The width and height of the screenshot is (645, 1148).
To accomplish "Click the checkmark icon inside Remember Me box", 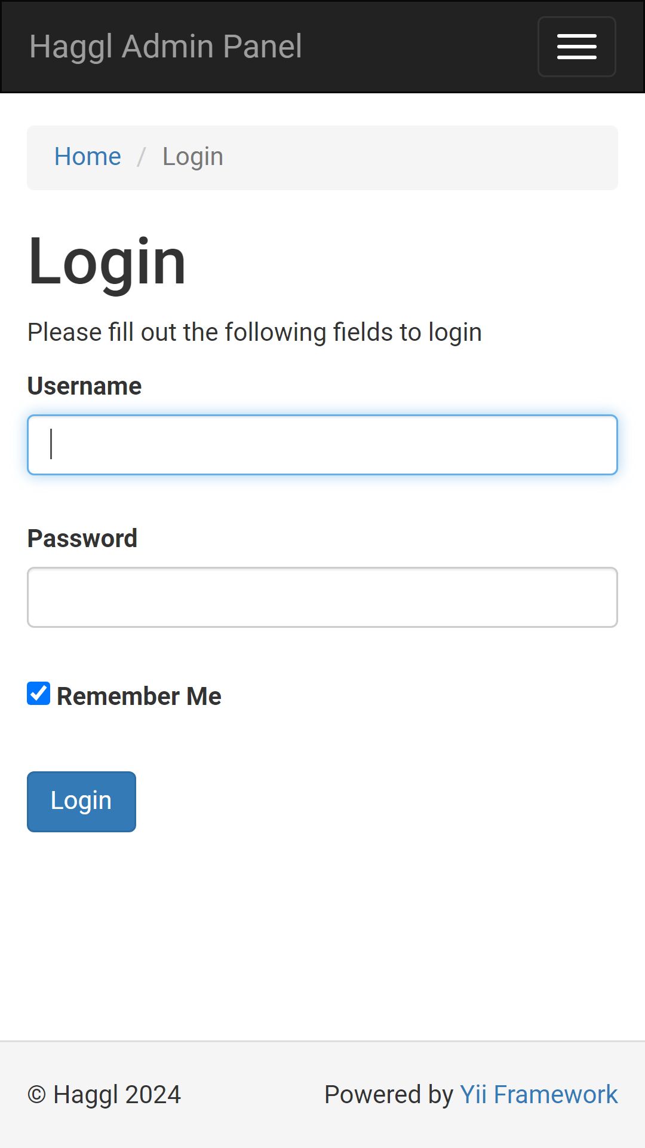I will pyautogui.click(x=39, y=694).
